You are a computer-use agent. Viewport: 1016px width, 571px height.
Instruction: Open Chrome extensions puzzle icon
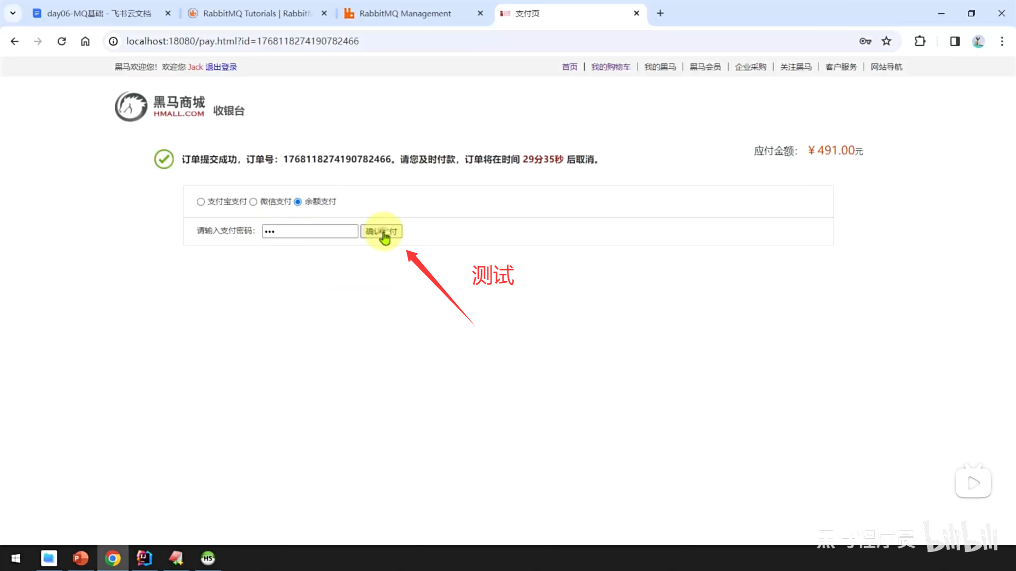pyautogui.click(x=920, y=41)
